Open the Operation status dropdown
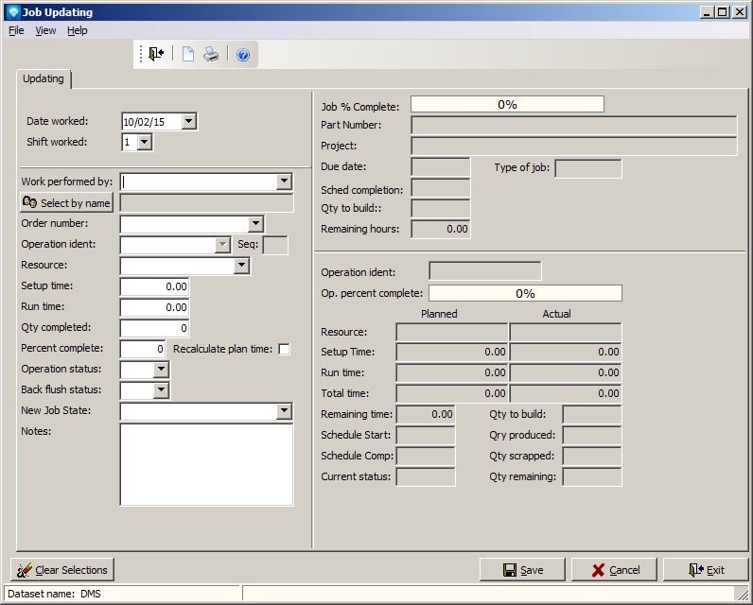 tap(161, 370)
